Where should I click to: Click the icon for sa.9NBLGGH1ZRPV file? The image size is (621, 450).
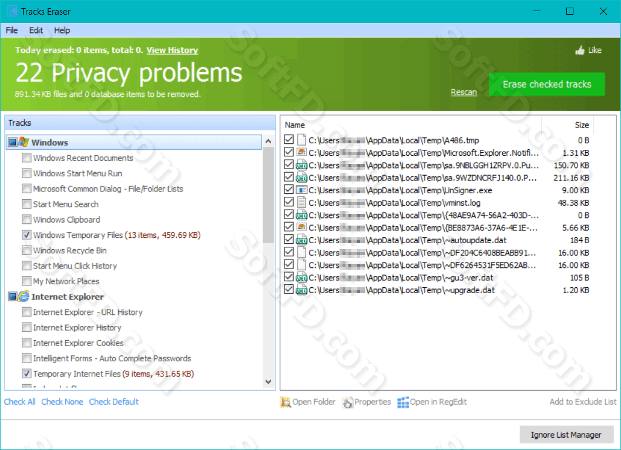click(302, 165)
